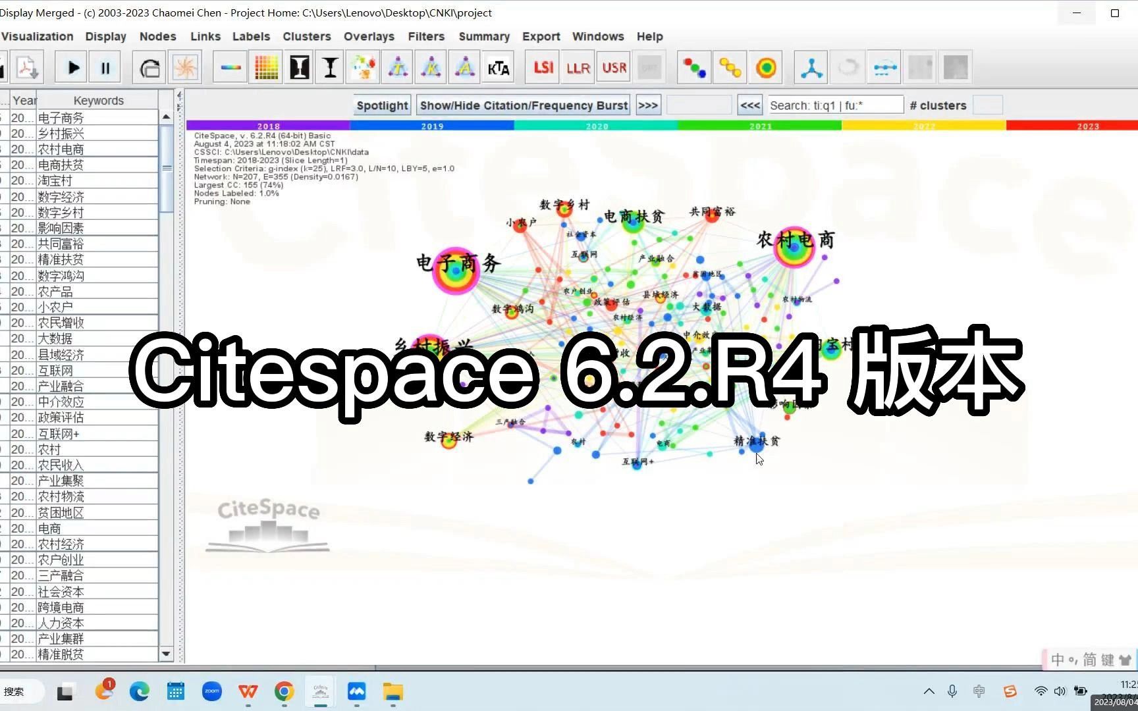Click the blue dashed timeline view icon
Image resolution: width=1138 pixels, height=711 pixels.
tap(884, 67)
